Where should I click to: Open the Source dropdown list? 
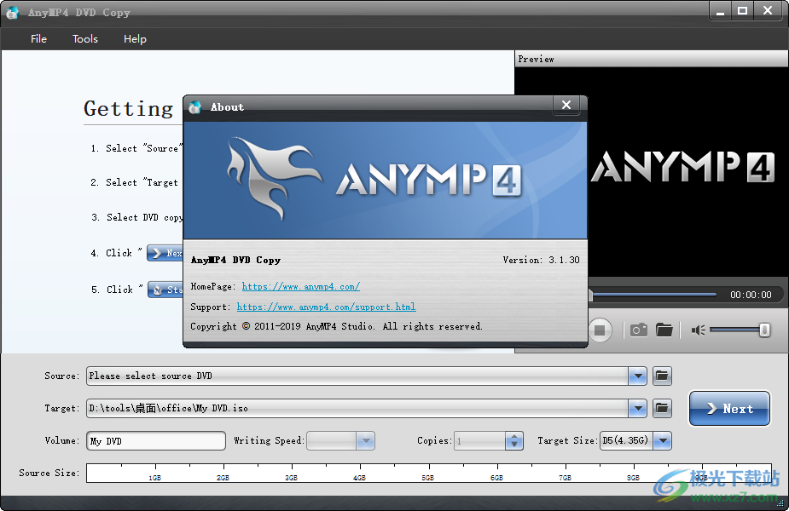[x=637, y=376]
